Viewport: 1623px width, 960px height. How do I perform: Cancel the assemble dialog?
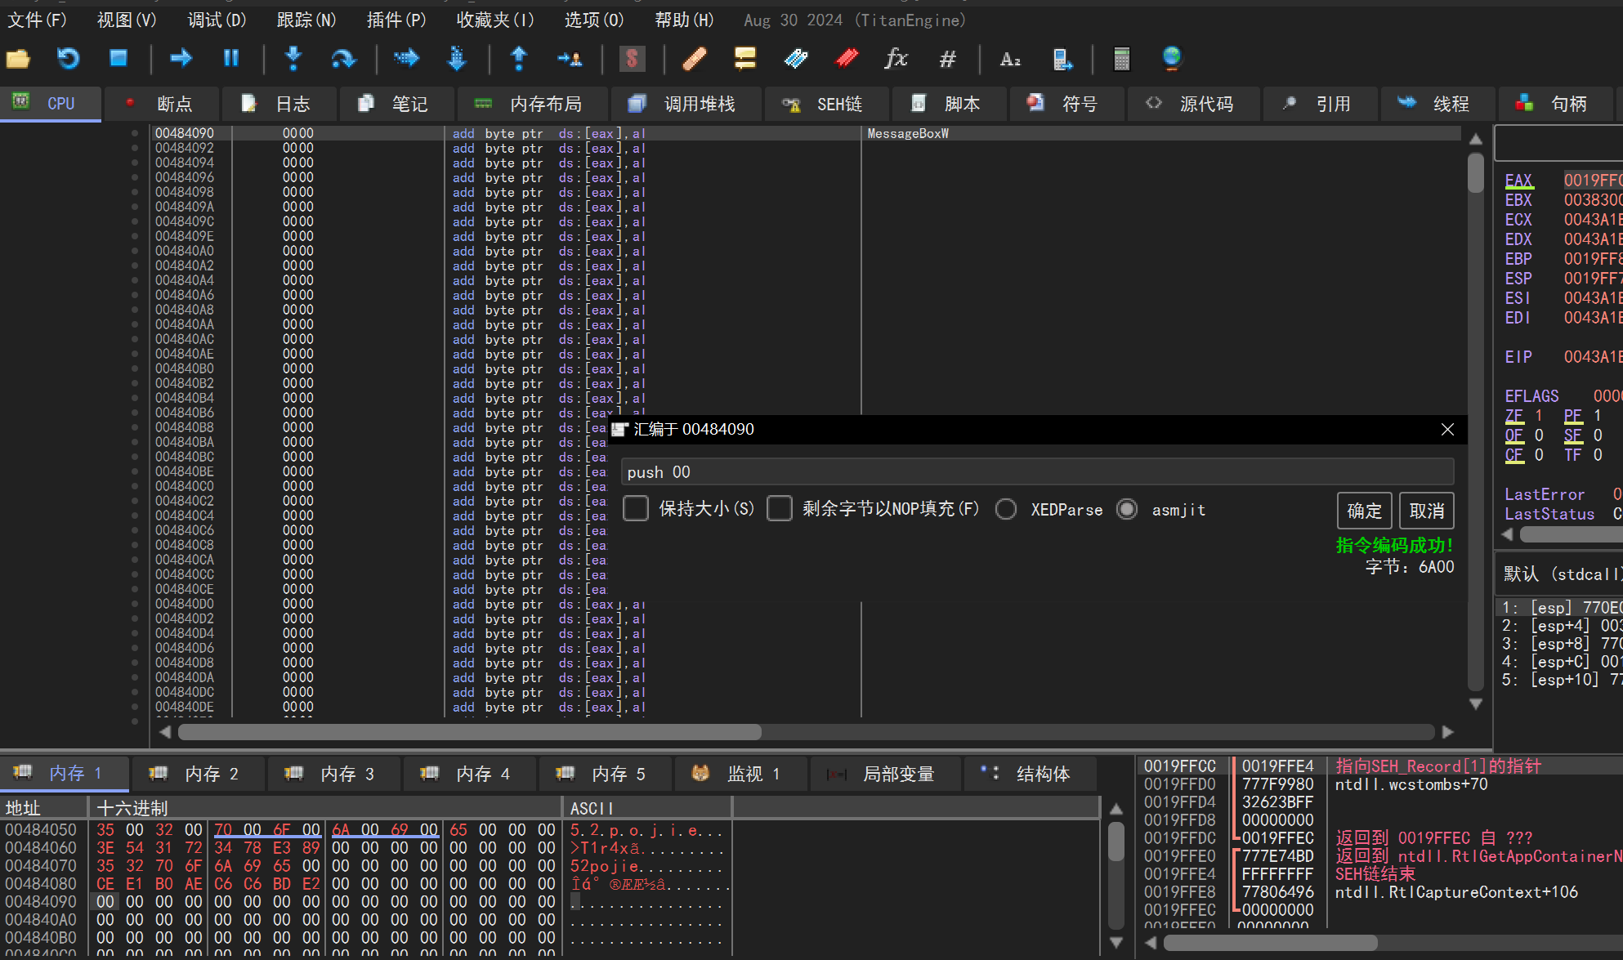pyautogui.click(x=1427, y=511)
